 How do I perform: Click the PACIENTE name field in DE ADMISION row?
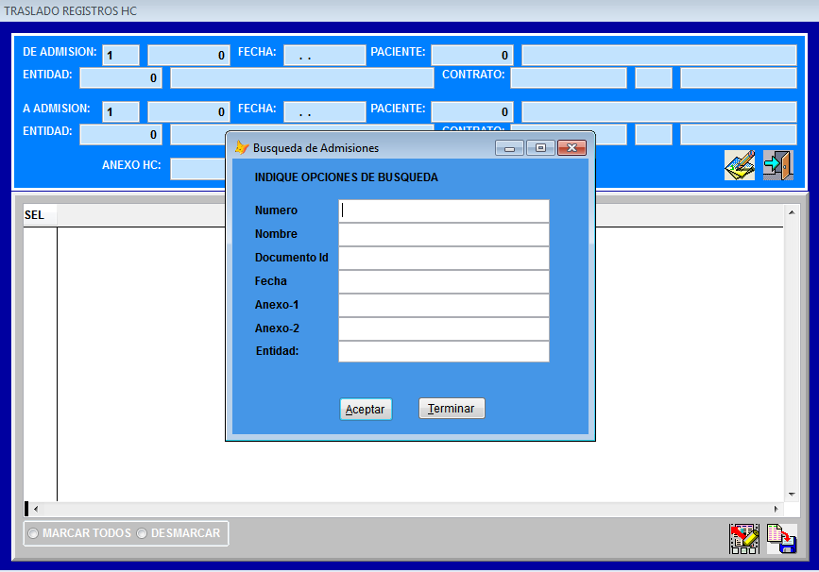659,55
